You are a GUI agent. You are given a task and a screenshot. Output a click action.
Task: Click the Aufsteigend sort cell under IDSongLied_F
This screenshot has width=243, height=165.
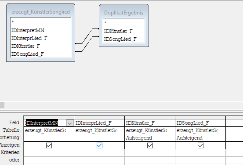pos(200,138)
